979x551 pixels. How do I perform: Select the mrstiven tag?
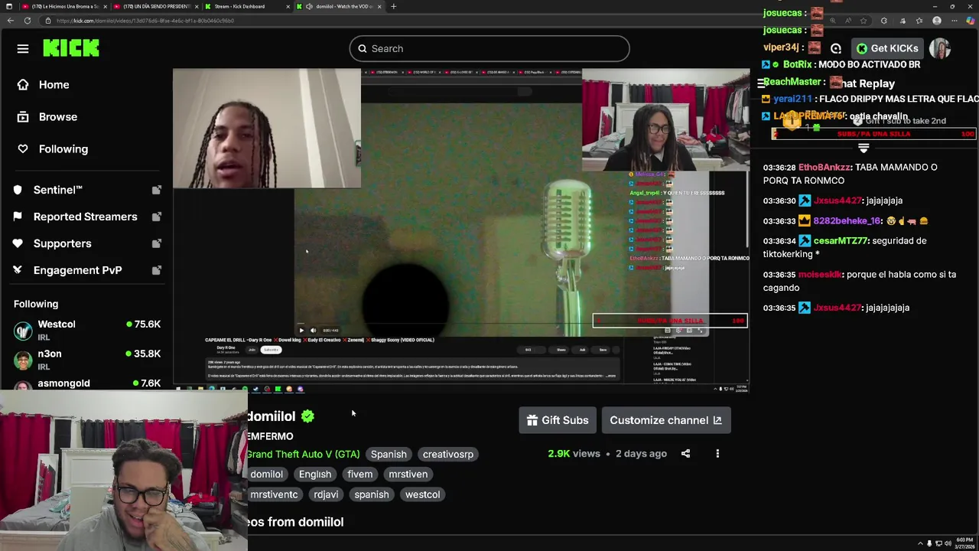(408, 474)
